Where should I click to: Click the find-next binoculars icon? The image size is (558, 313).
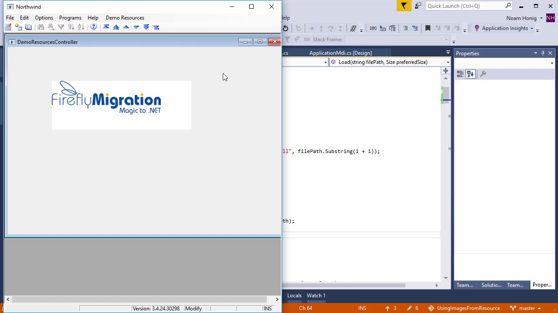(51, 27)
